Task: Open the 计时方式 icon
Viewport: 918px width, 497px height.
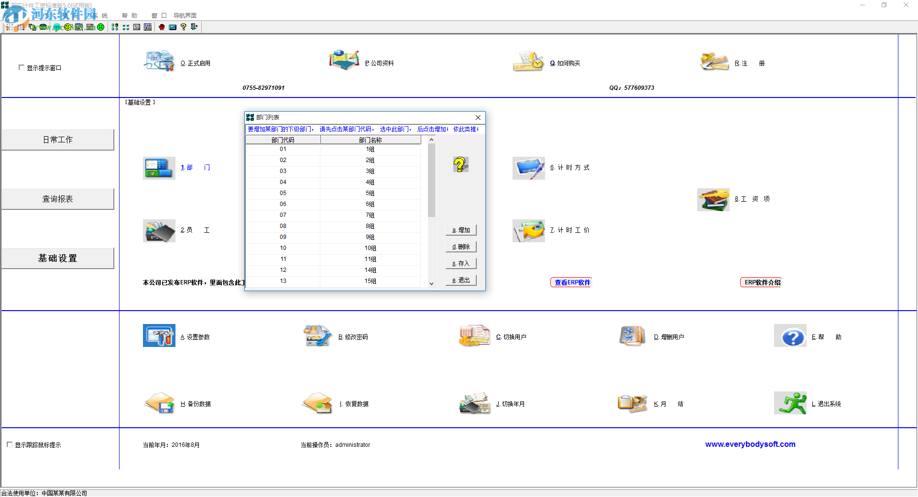Action: tap(529, 168)
